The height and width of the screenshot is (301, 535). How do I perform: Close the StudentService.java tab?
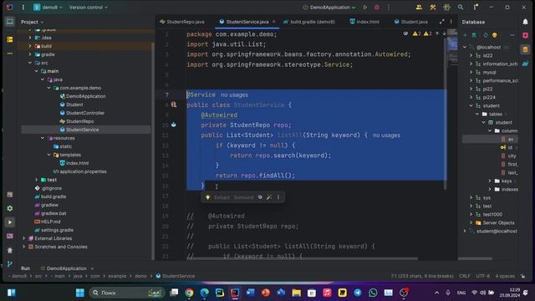pyautogui.click(x=273, y=22)
